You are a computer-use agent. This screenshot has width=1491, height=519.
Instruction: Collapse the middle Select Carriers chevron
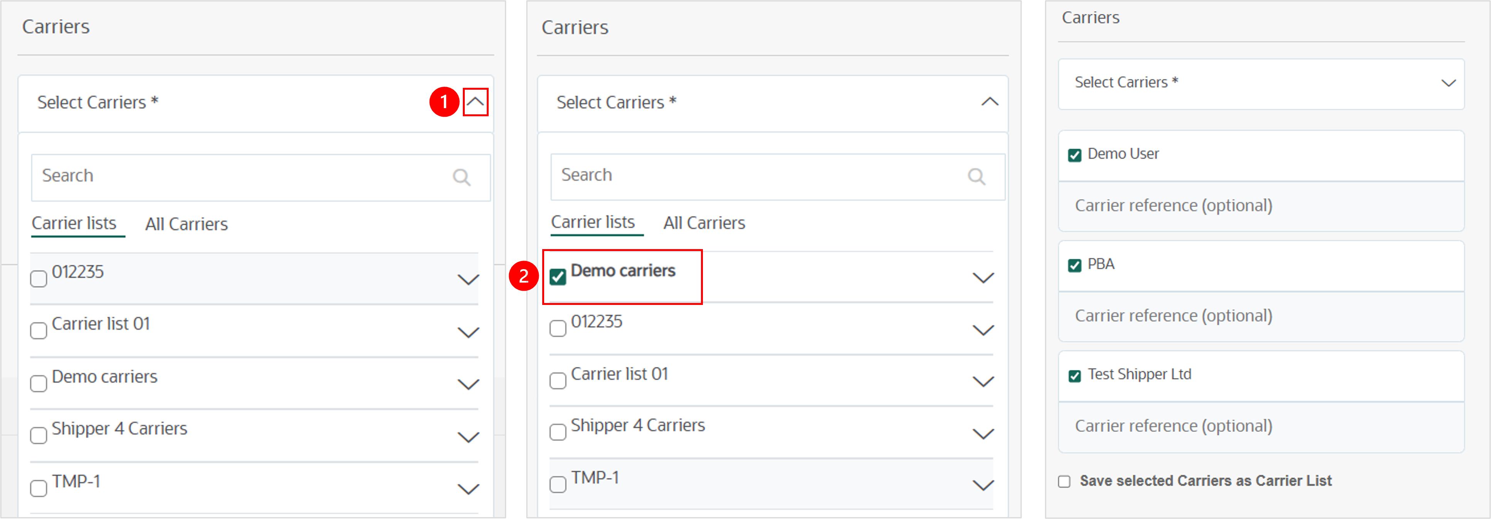click(x=990, y=102)
